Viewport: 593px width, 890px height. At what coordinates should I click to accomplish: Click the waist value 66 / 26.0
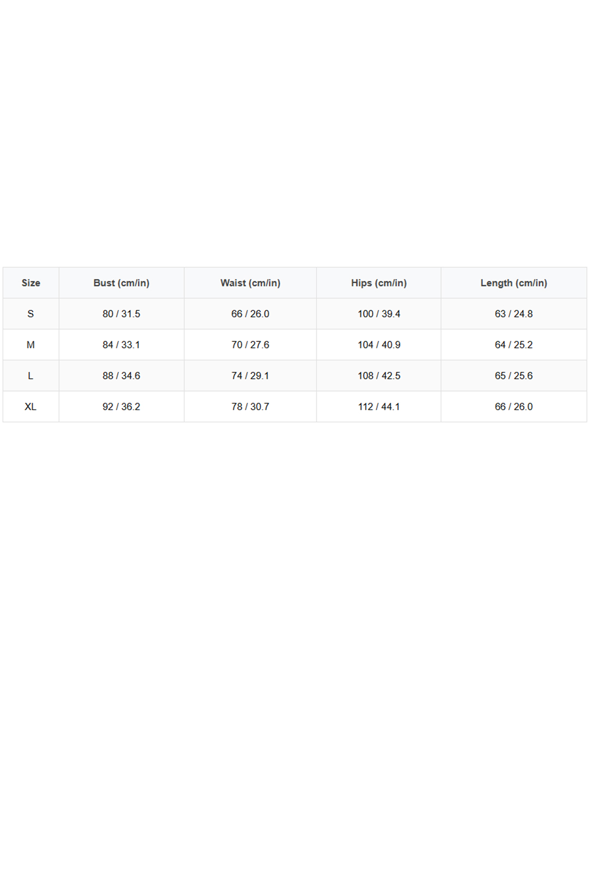[250, 314]
